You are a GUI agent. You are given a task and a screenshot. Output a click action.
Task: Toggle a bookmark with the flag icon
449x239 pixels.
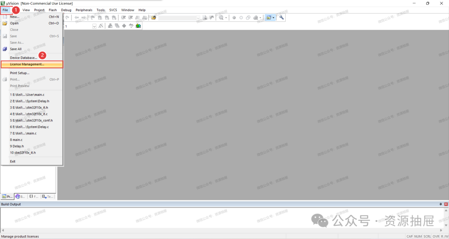[x=93, y=18]
